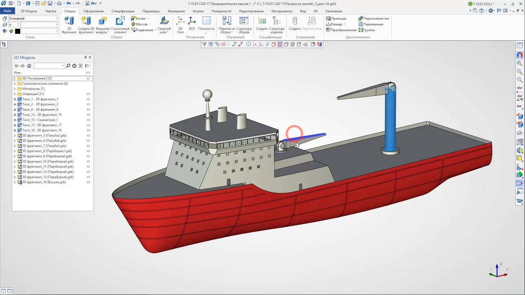525x295 pixels.
Task: Toggle visibility of Тело_18 - 3D фрагмент_18
Action: [88, 130]
